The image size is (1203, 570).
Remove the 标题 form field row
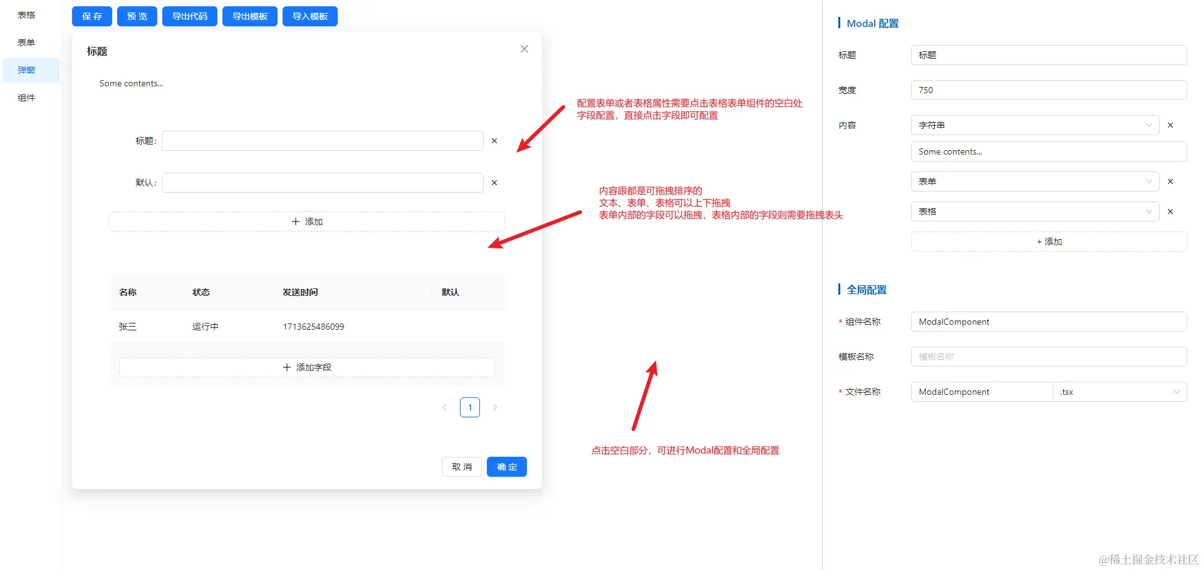[494, 141]
